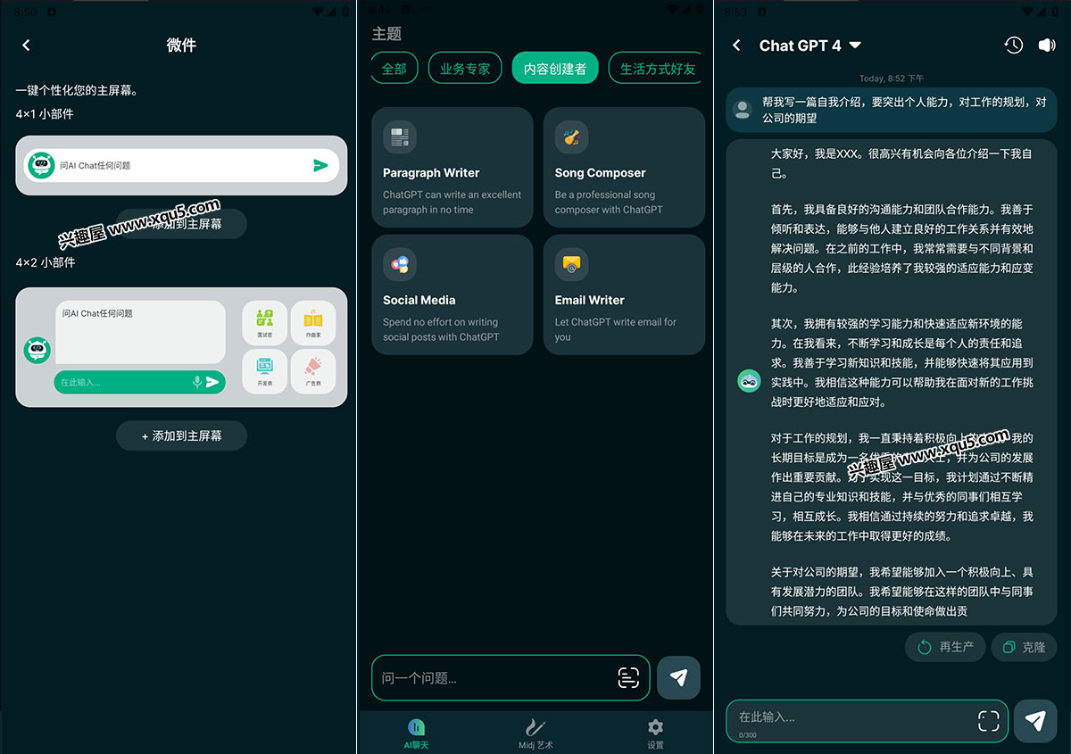The width and height of the screenshot is (1071, 754).
Task: Open chat history clock icon
Action: [x=1013, y=46]
